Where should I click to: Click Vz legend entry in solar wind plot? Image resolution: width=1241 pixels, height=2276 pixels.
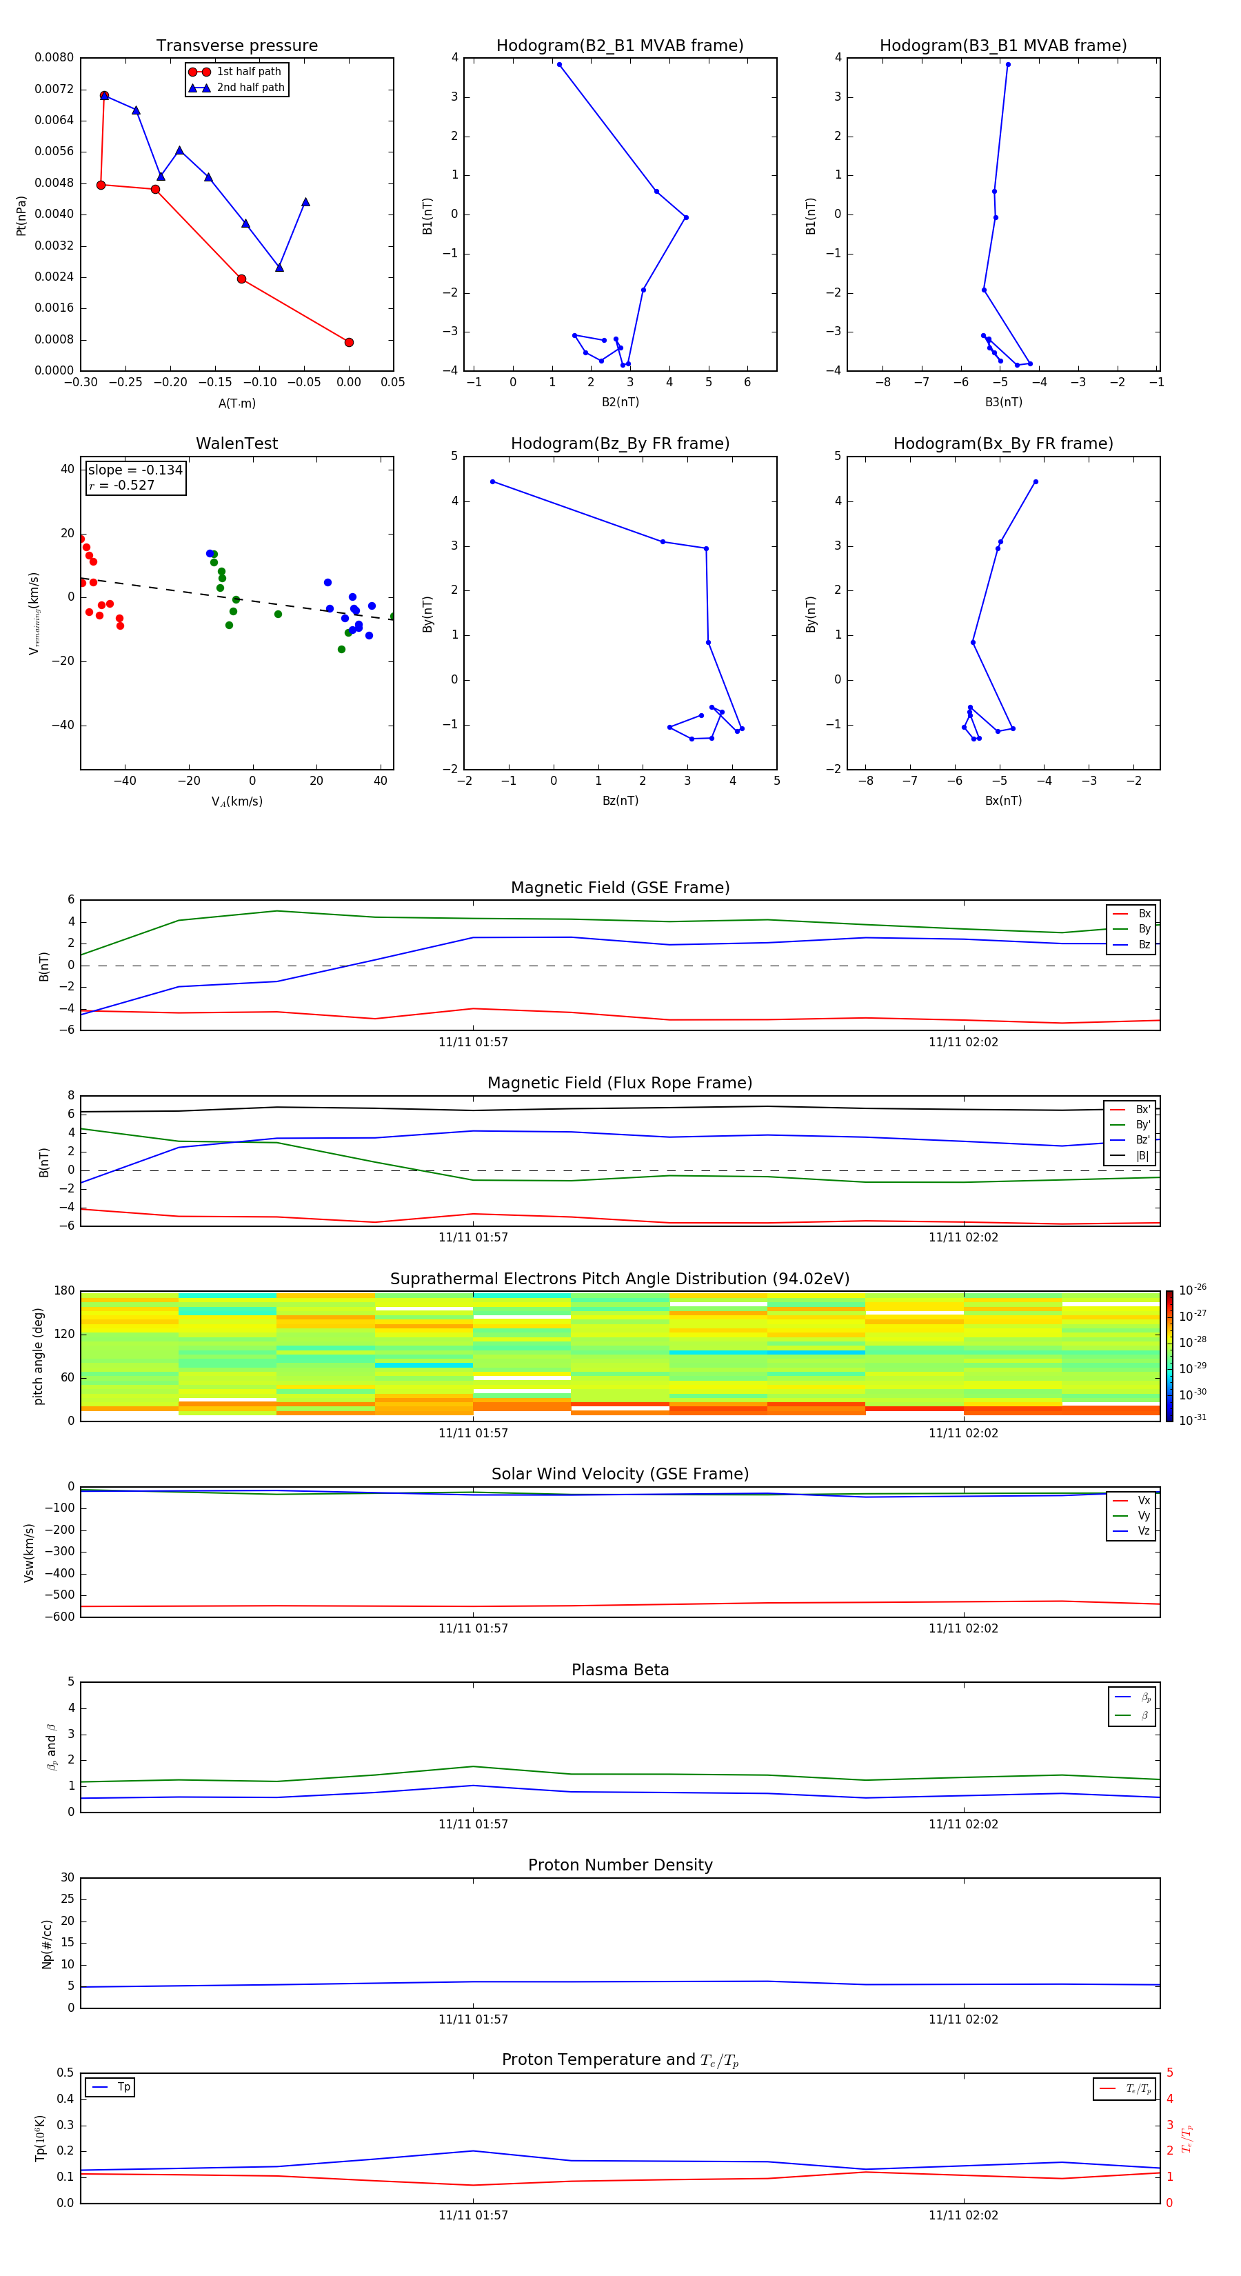(x=1131, y=1531)
